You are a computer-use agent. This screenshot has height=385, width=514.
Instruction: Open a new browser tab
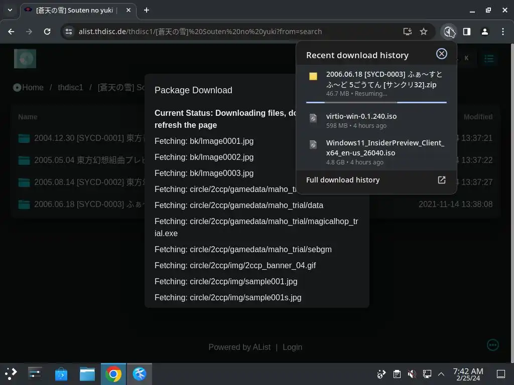tap(147, 10)
